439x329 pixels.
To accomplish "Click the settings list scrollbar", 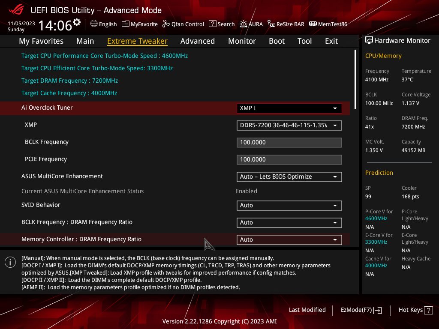I will 355,79.
